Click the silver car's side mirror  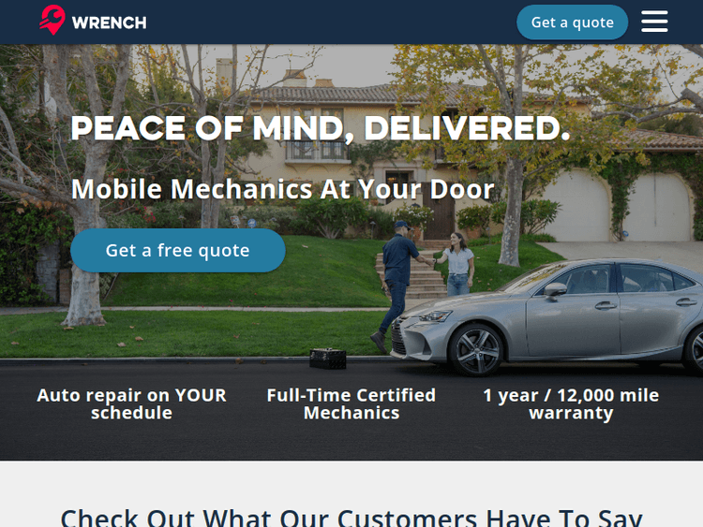coord(555,290)
